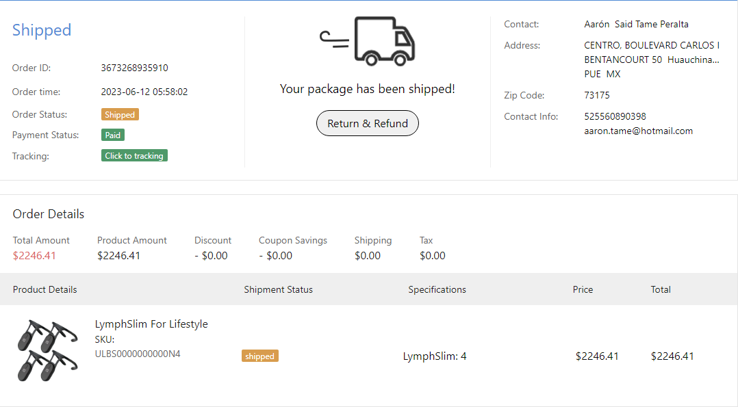Click the truncated address text
The width and height of the screenshot is (738, 407).
(x=651, y=60)
